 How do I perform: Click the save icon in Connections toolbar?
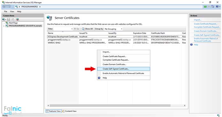tap(9, 19)
